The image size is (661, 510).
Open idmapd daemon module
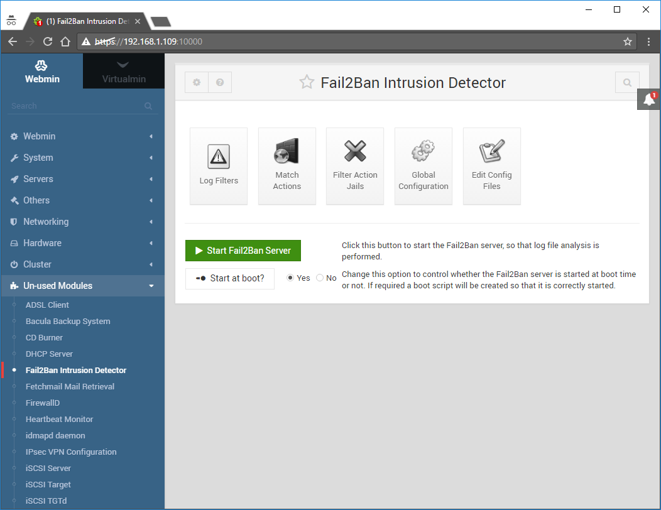(55, 435)
